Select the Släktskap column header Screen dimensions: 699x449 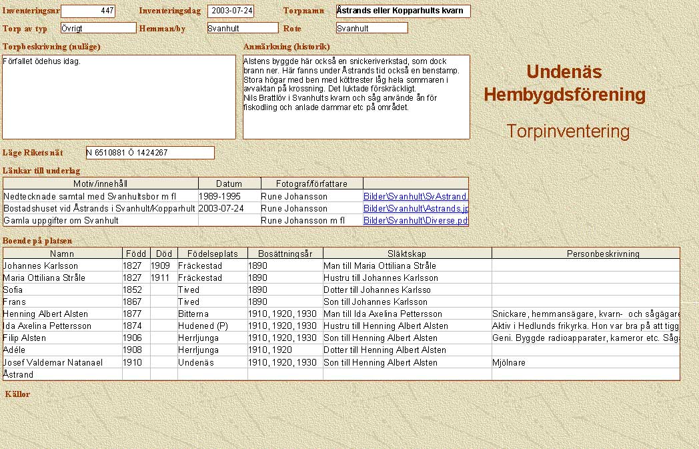[x=407, y=254]
